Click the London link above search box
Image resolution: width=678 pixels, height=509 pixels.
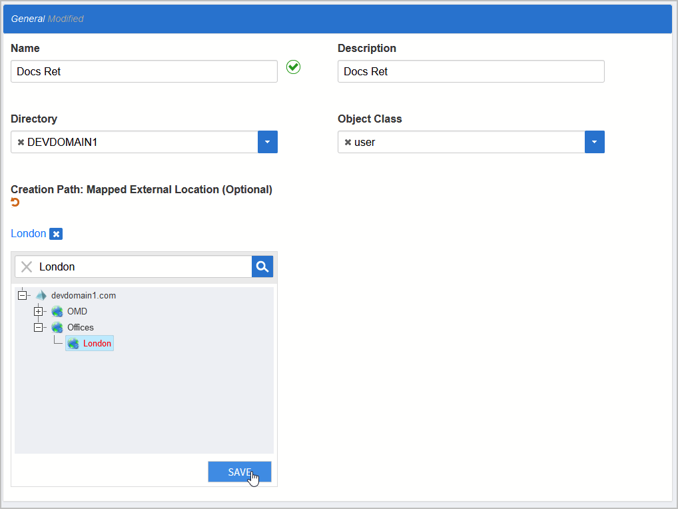point(29,234)
